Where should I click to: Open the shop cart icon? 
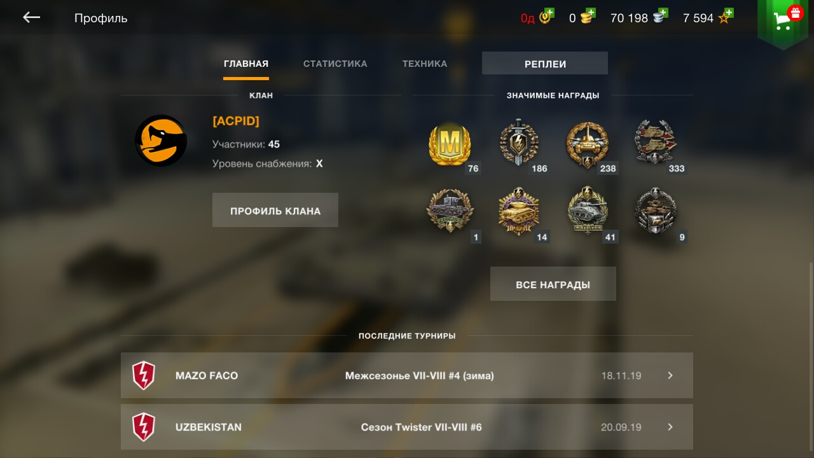(783, 22)
